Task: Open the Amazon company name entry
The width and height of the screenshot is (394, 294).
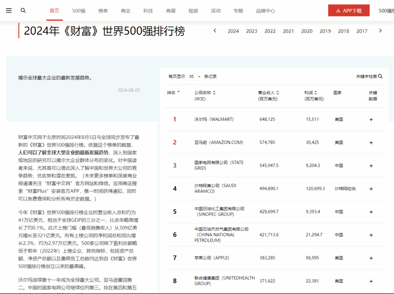Action: click(x=219, y=142)
